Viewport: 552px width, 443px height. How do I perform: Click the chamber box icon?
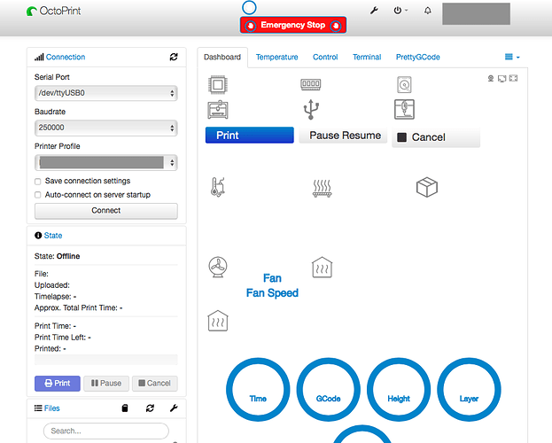pyautogui.click(x=427, y=187)
